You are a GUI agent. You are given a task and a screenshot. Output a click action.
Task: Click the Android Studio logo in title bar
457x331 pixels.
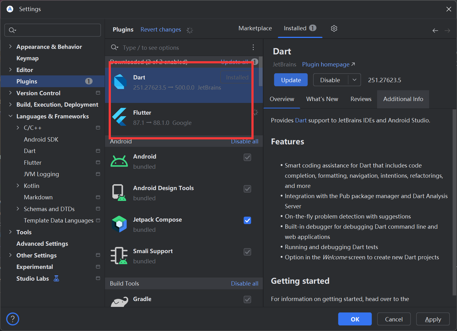tap(10, 9)
